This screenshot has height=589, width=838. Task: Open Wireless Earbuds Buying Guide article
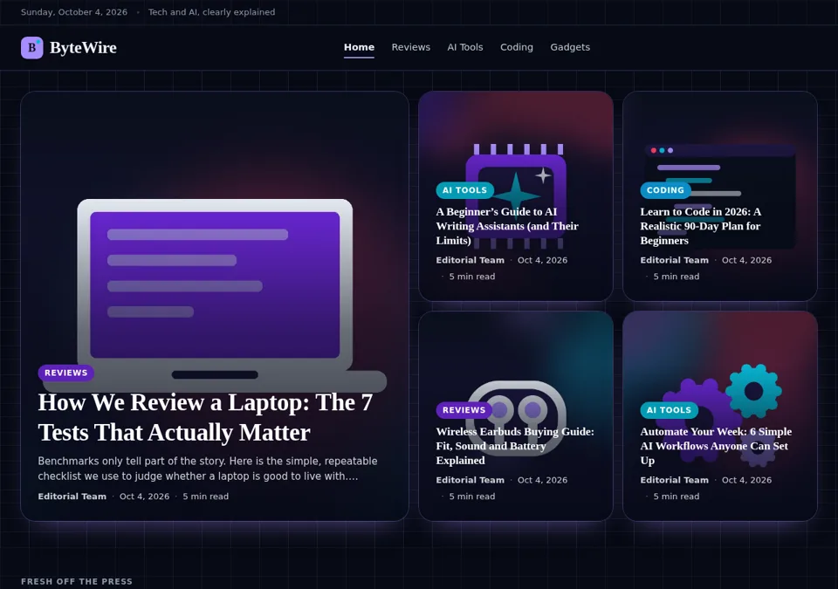[x=515, y=446]
